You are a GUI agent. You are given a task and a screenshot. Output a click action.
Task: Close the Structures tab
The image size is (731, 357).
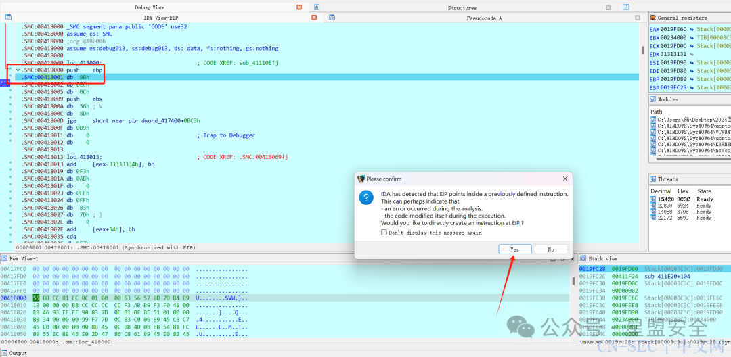click(x=608, y=7)
